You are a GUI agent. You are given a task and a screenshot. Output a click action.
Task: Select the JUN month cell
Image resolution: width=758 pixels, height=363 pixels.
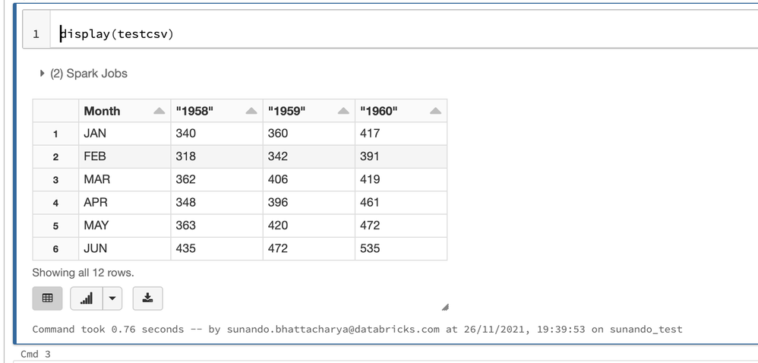95,248
